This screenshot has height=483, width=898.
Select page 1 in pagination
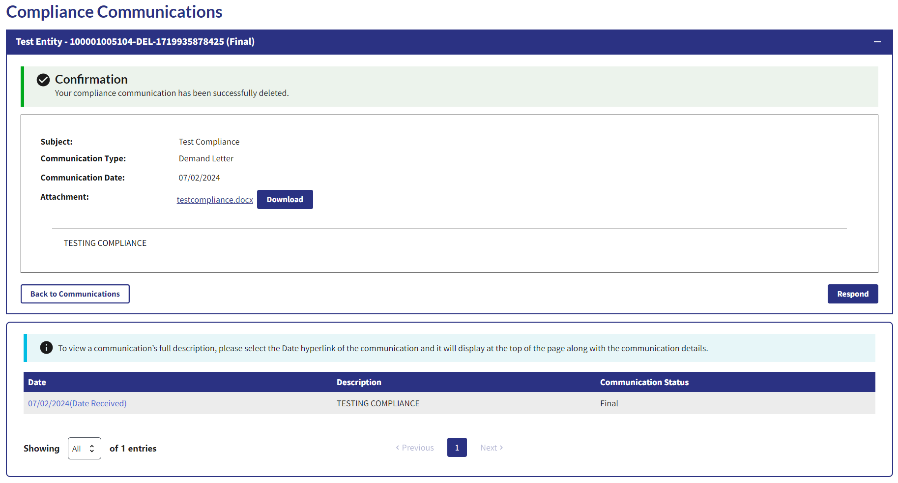pyautogui.click(x=457, y=448)
